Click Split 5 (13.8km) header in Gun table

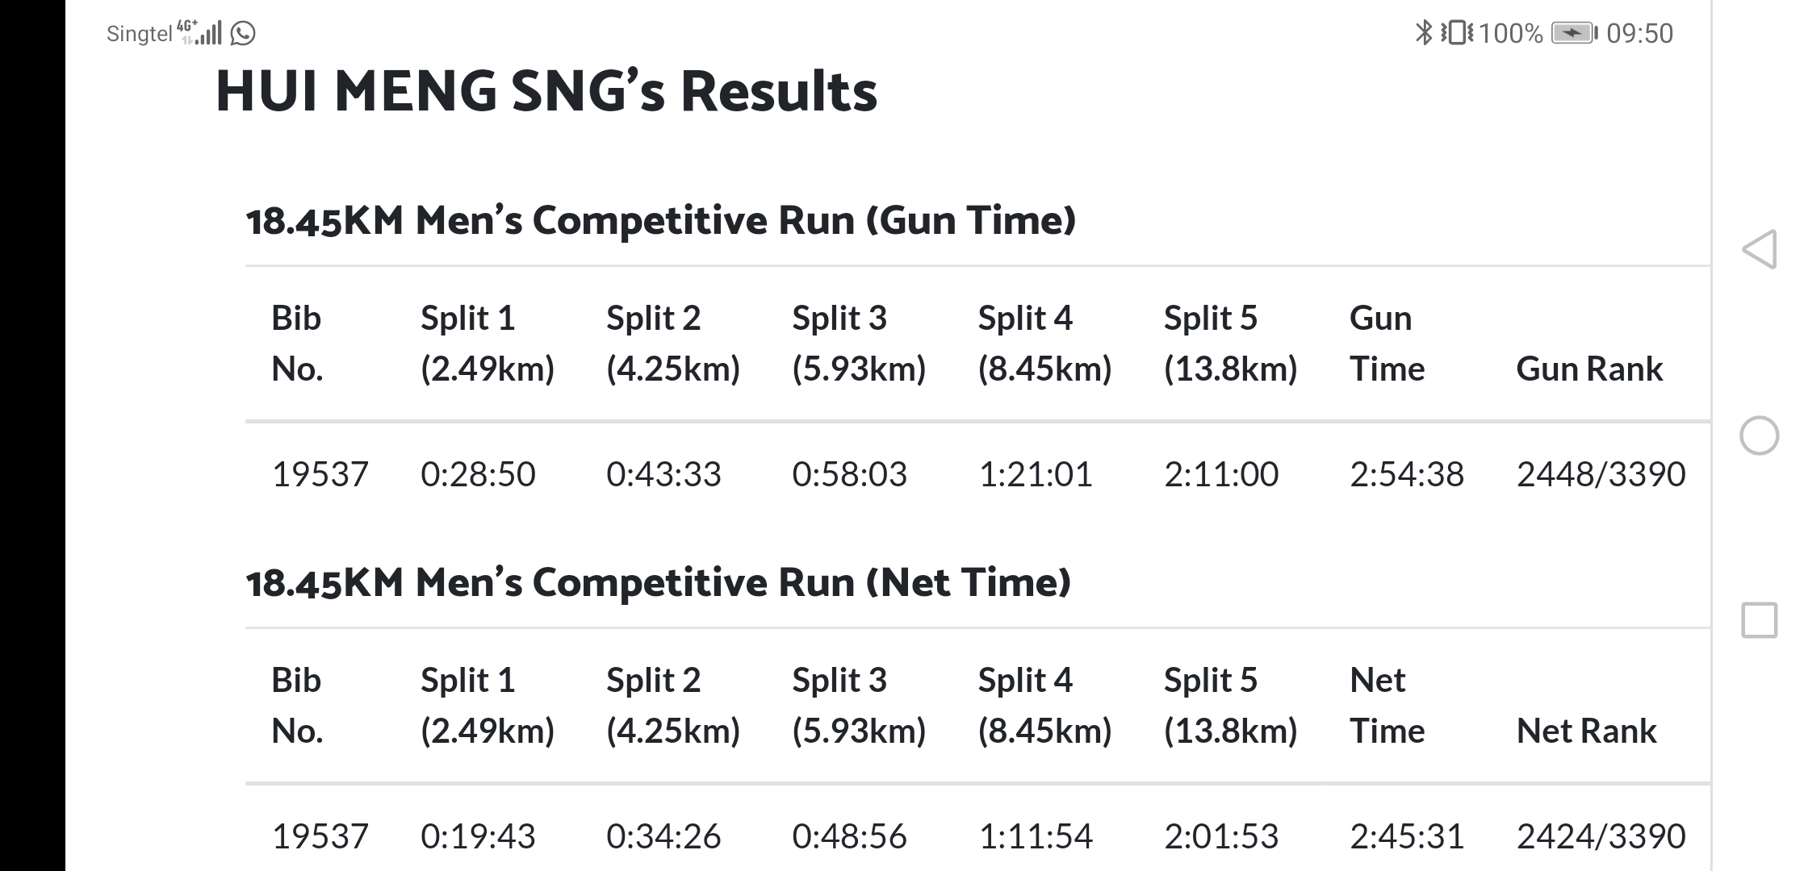1231,344
